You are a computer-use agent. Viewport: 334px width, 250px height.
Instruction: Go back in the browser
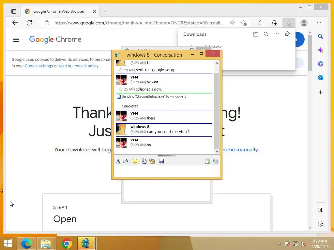[15, 23]
